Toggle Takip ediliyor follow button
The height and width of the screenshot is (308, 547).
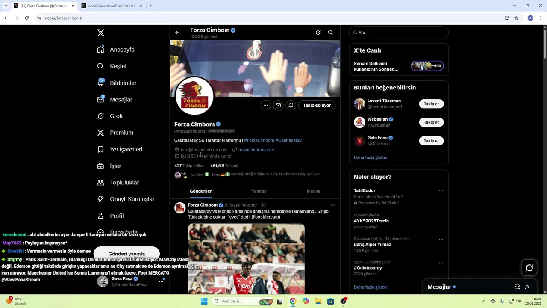pyautogui.click(x=317, y=105)
